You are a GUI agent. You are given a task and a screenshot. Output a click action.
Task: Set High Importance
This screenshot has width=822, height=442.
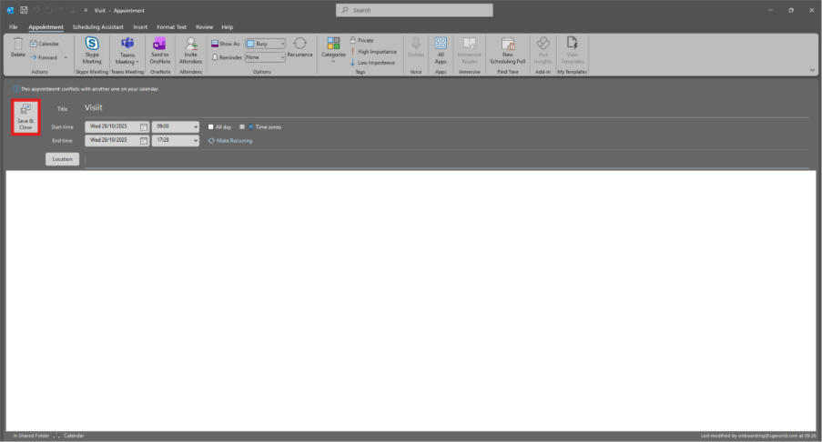click(373, 51)
